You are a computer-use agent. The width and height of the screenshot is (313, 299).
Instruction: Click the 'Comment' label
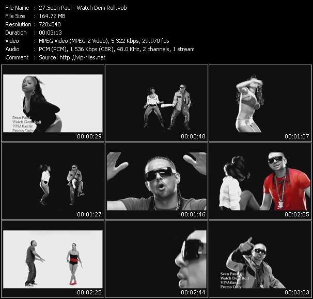tap(17, 57)
